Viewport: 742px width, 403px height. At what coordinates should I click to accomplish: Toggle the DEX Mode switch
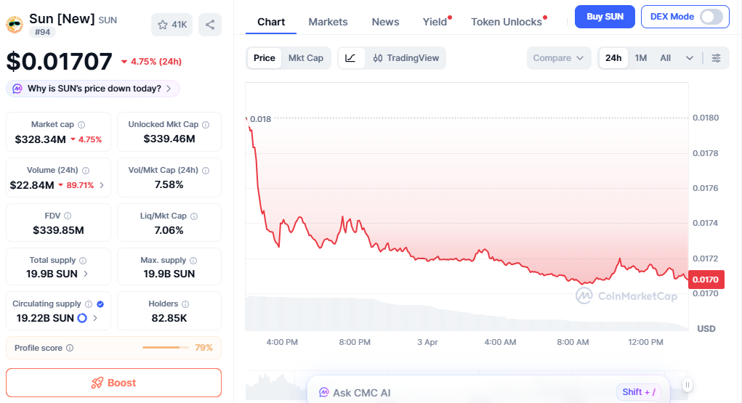coord(711,17)
